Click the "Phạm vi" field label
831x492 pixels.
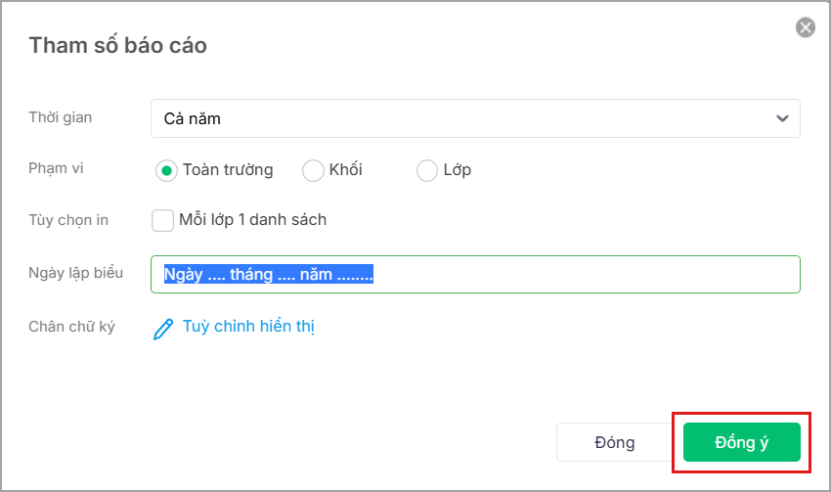(57, 169)
